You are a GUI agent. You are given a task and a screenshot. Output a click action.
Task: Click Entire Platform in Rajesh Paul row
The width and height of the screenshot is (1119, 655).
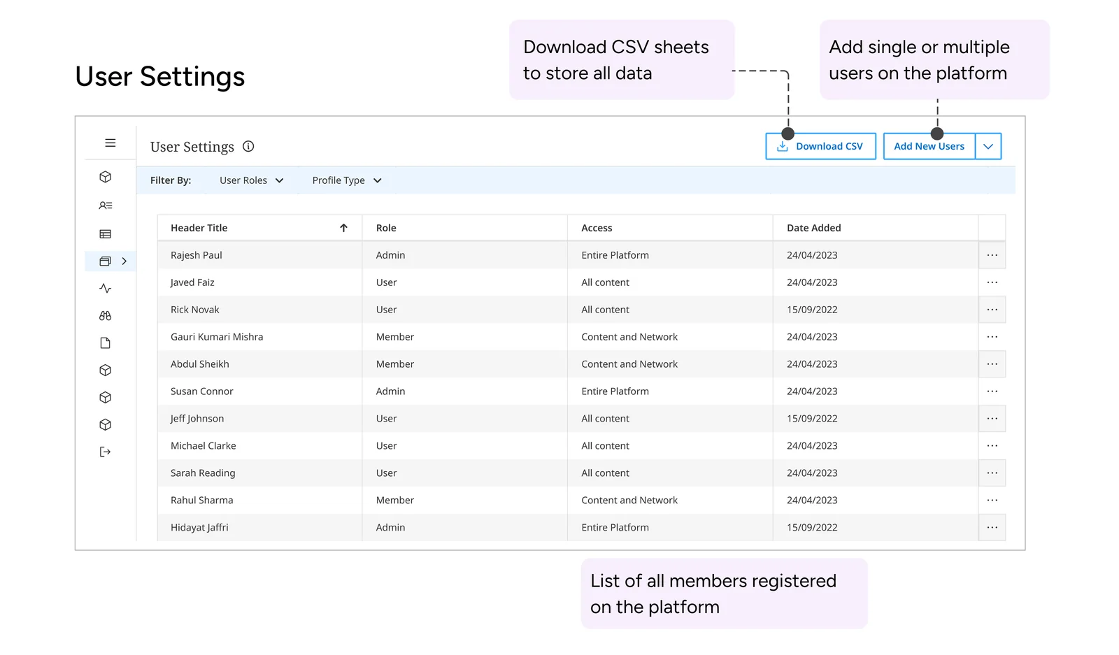[x=615, y=255]
